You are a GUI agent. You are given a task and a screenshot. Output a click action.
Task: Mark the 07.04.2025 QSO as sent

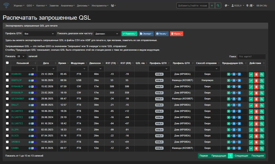251,136
